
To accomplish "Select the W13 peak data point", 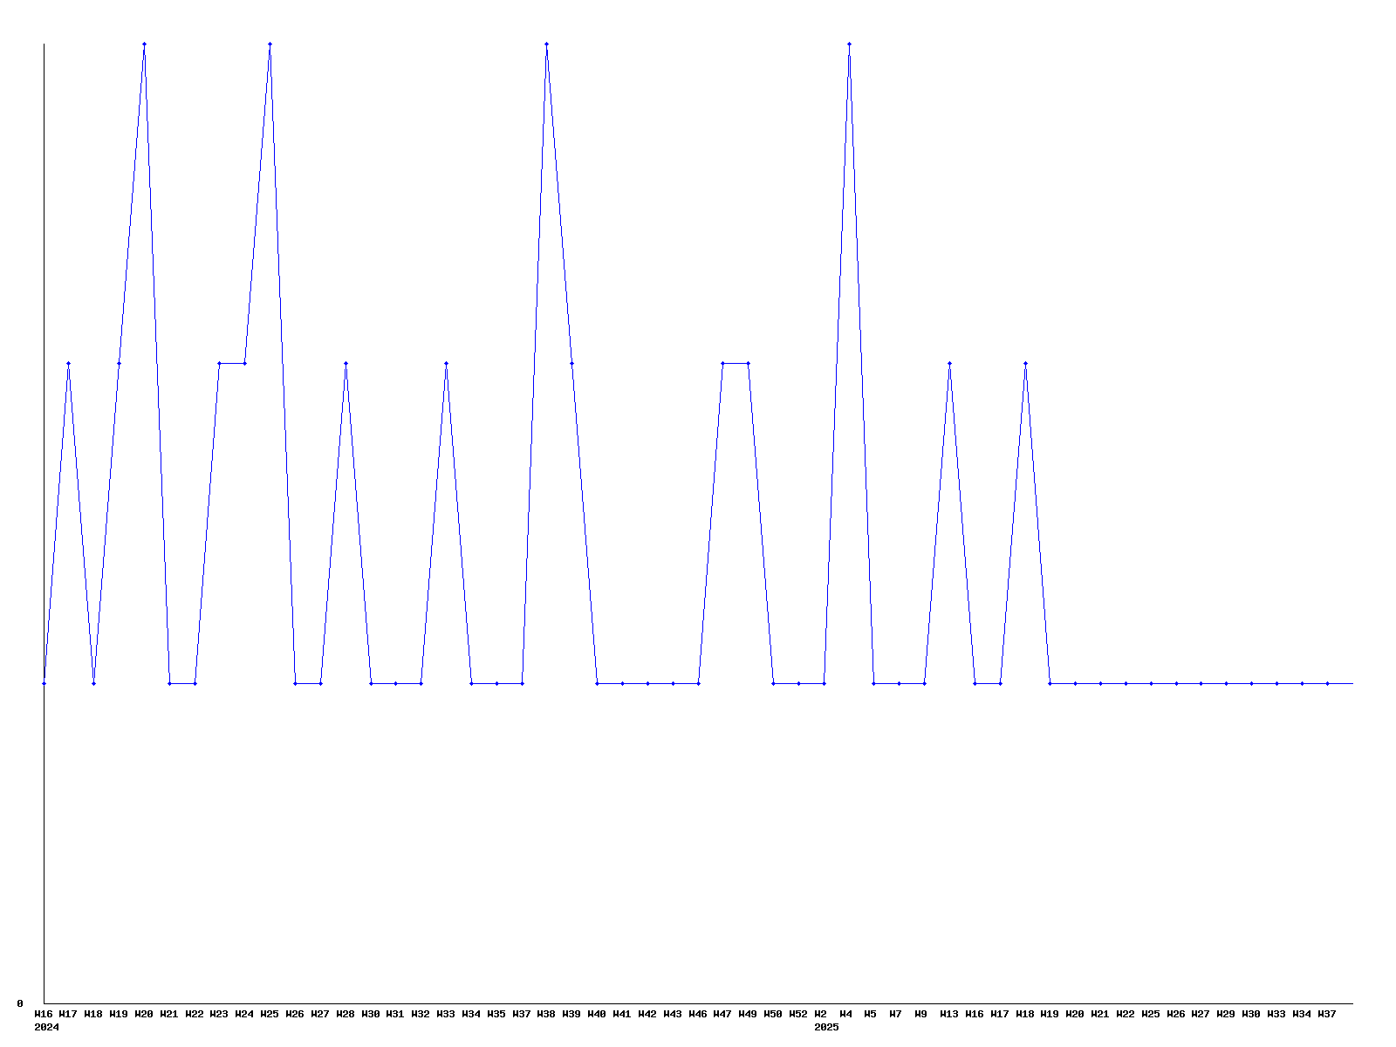I will pos(949,363).
